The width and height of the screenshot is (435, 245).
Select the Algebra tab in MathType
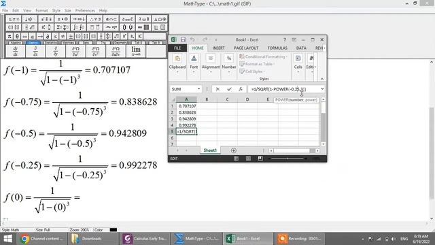click(16, 43)
